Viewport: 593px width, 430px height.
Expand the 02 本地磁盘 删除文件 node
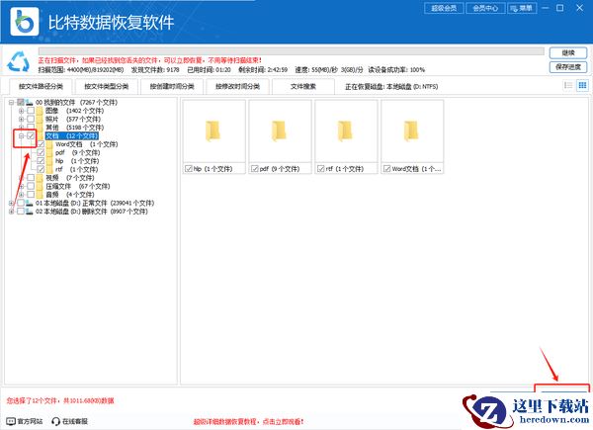pyautogui.click(x=11, y=212)
